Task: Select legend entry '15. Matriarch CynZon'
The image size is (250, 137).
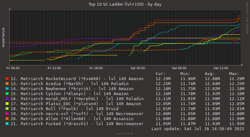Action: tap(70, 94)
